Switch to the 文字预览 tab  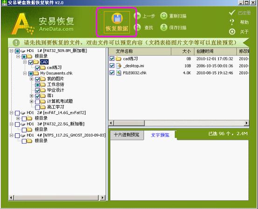(x=160, y=135)
